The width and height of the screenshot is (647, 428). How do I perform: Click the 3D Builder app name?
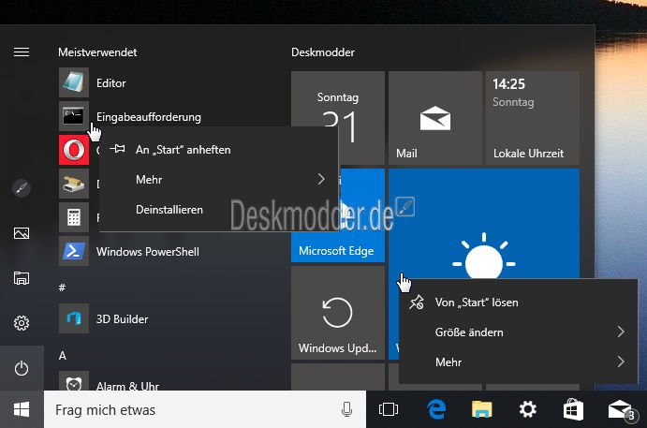pyautogui.click(x=122, y=319)
